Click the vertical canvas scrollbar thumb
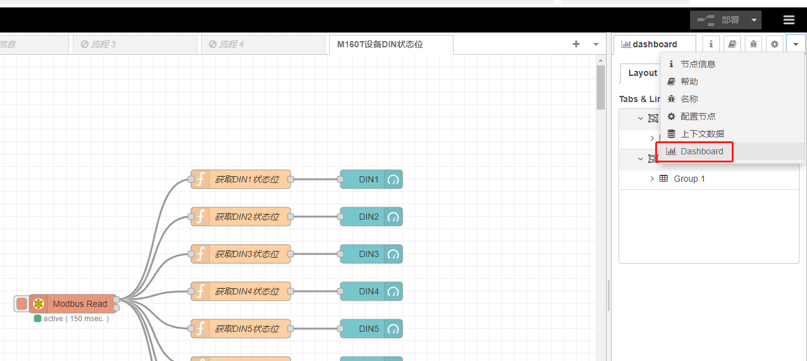This screenshot has width=807, height=361. (x=600, y=87)
